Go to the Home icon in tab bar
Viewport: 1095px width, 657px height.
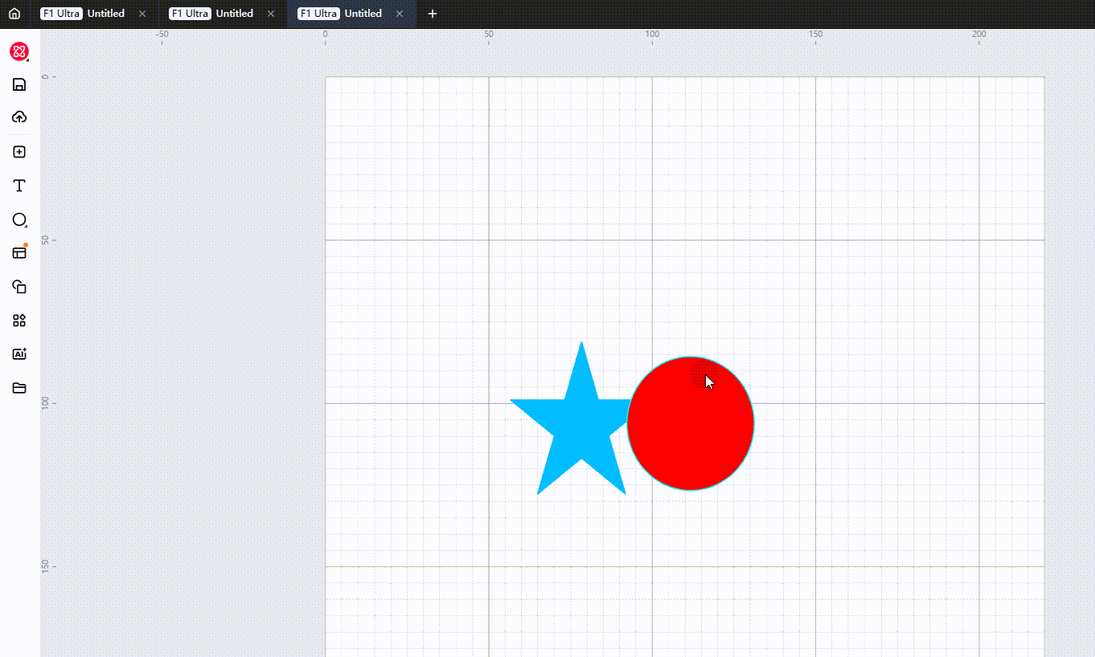pos(14,14)
